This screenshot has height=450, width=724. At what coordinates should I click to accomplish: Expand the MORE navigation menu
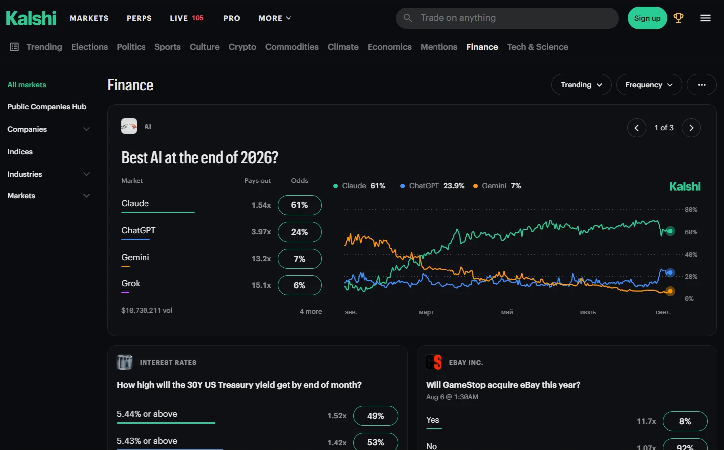tap(275, 18)
